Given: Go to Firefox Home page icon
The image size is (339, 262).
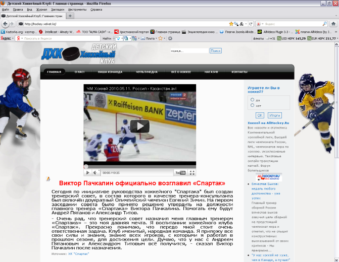Looking at the screenshot, I should (x=333, y=24).
